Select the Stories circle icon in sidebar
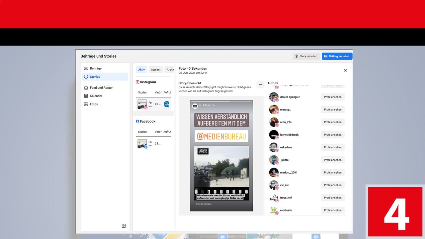The image size is (425, 239). tap(86, 77)
